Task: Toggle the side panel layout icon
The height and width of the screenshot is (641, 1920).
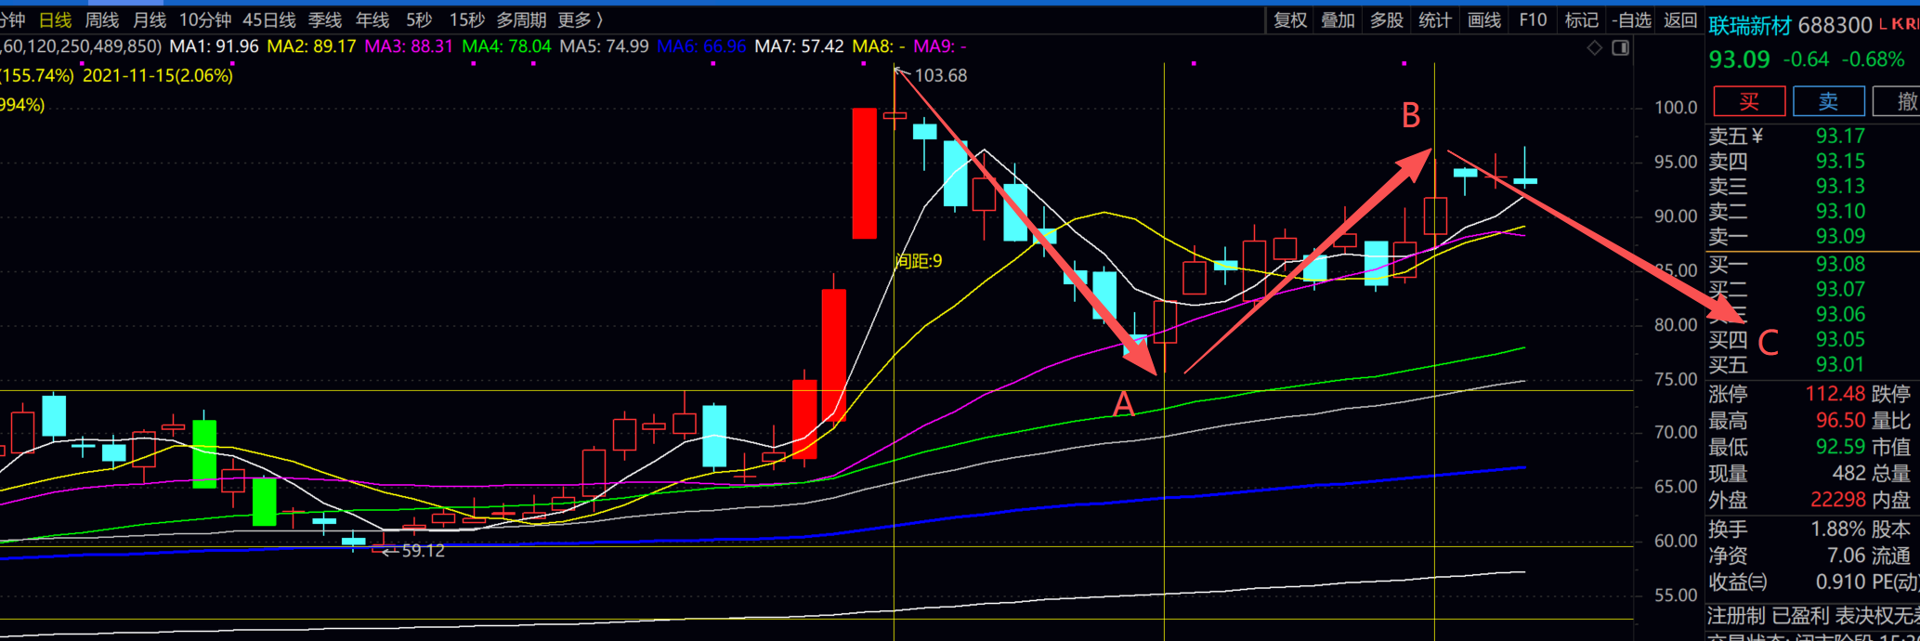Action: (x=1620, y=47)
